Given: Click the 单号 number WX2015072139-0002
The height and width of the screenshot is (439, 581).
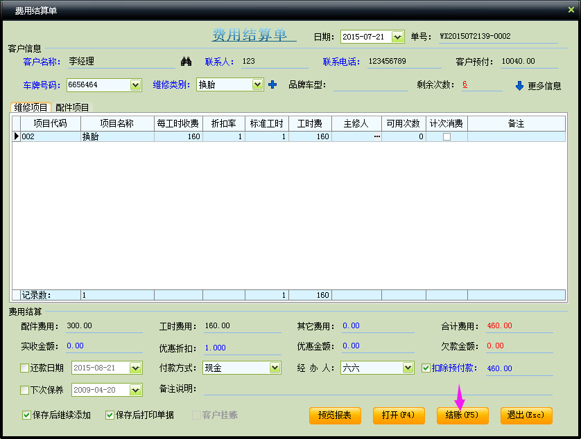Looking at the screenshot, I should coord(475,36).
